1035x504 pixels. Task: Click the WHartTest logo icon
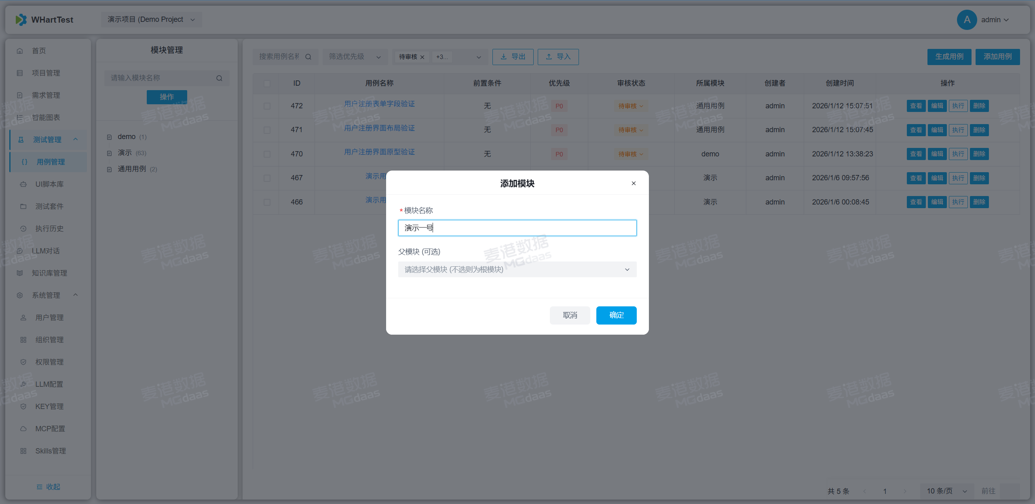coord(21,19)
